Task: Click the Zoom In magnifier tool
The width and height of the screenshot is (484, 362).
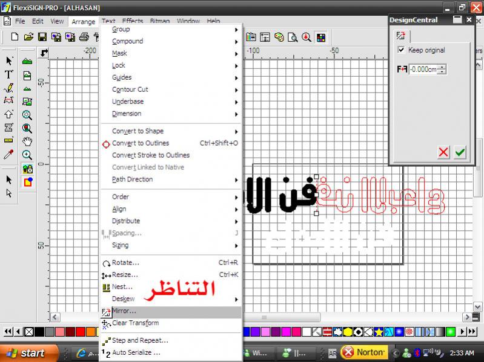Action: point(27,155)
